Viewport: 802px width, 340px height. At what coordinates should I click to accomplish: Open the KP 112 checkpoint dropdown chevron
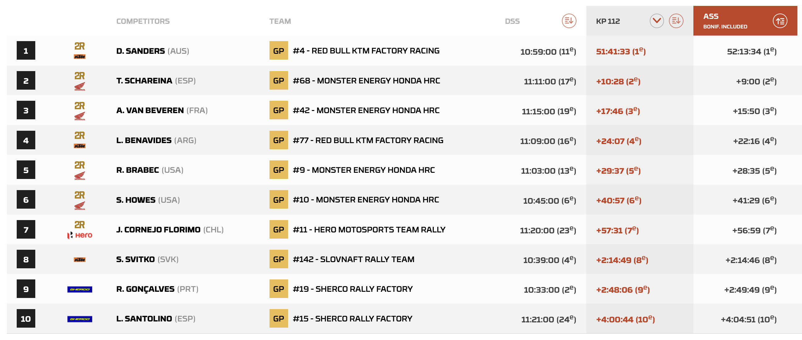pyautogui.click(x=656, y=21)
